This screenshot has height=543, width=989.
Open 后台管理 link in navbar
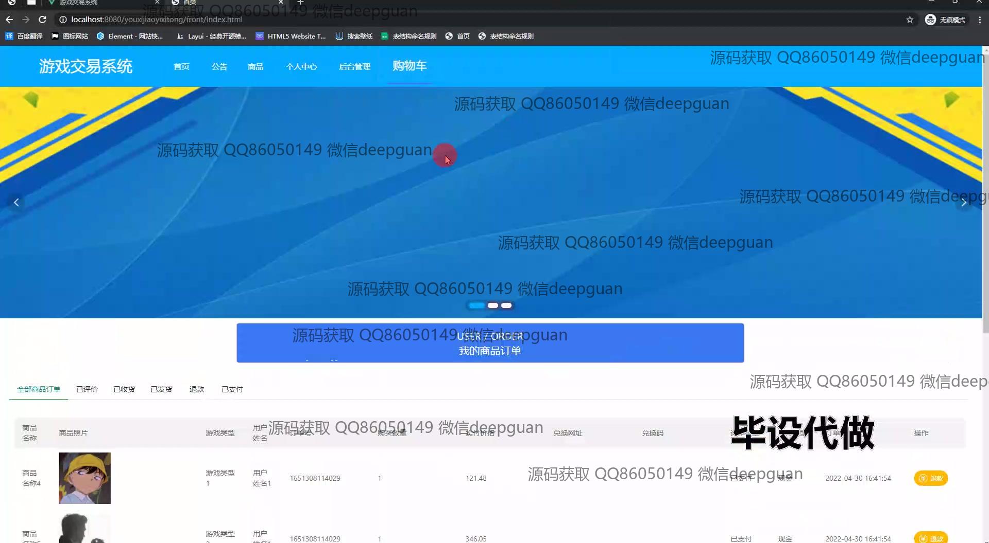(354, 67)
